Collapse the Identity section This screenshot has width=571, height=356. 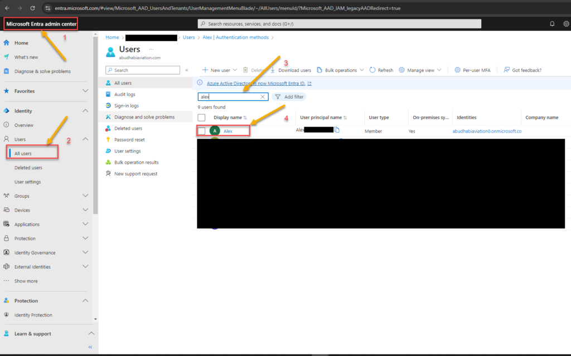pyautogui.click(x=85, y=111)
